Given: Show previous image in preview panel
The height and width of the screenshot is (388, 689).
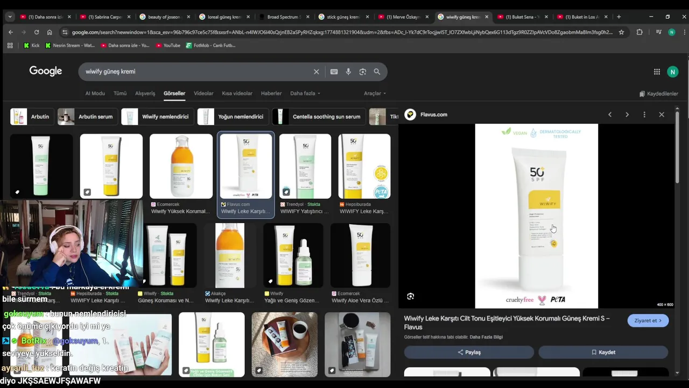Looking at the screenshot, I should (x=610, y=114).
